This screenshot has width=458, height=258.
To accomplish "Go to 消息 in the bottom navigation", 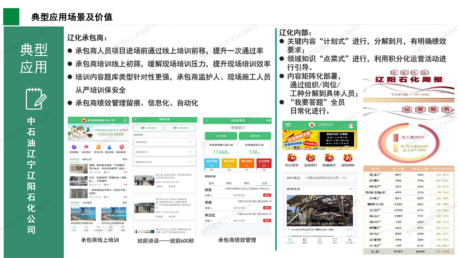I will pos(86,229).
